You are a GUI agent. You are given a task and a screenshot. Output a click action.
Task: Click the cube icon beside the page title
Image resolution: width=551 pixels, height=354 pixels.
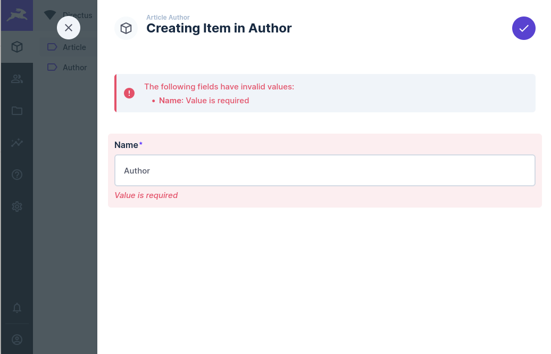(126, 28)
